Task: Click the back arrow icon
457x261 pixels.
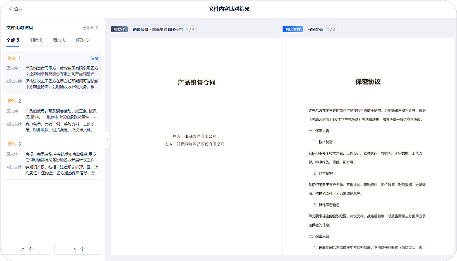Action: point(10,9)
